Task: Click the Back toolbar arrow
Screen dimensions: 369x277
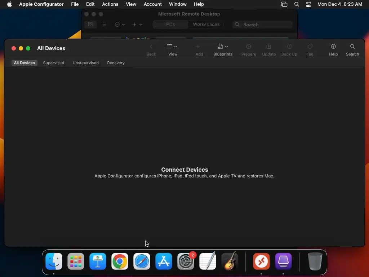Action: tap(151, 47)
